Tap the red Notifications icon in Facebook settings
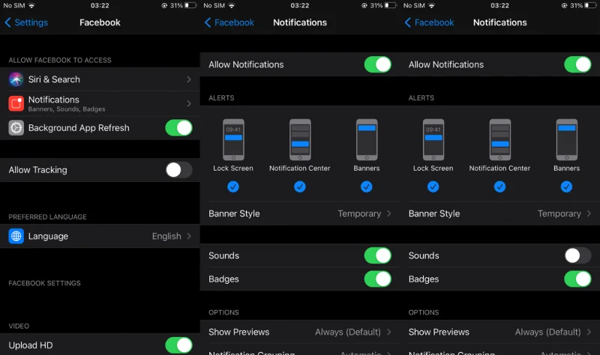600x355 pixels. click(16, 103)
